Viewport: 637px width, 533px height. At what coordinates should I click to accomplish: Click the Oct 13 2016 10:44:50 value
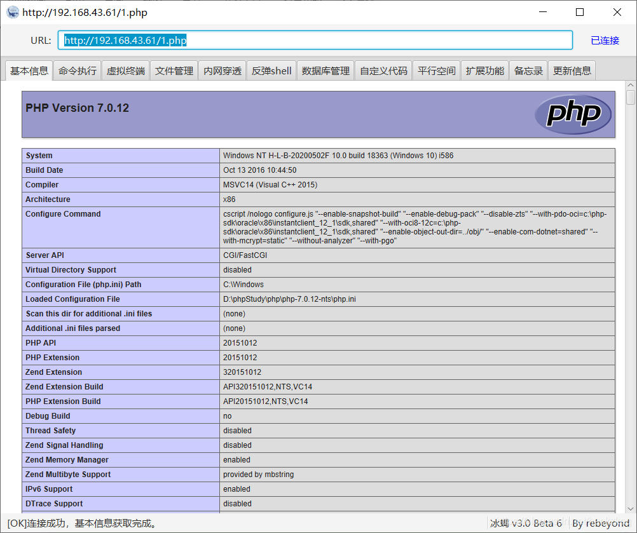click(x=259, y=170)
